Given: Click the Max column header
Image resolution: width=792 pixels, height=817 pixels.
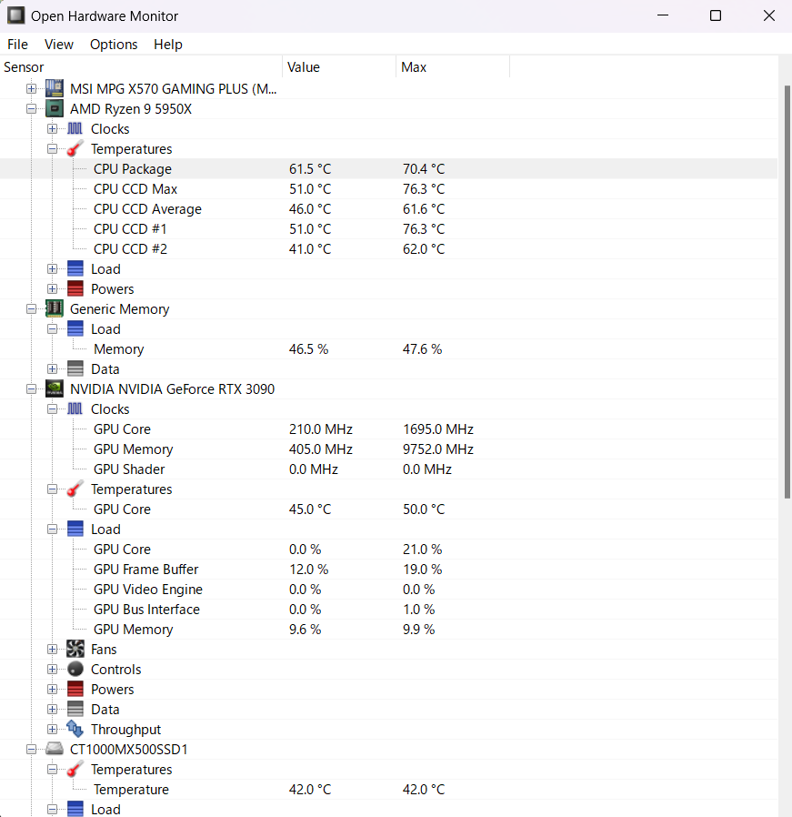Looking at the screenshot, I should pos(453,67).
